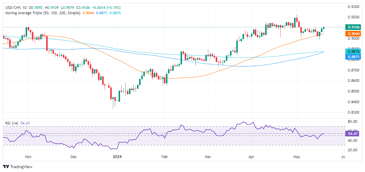Click the Nov label on date axis
This screenshot has height=172, width=365.
click(28, 156)
